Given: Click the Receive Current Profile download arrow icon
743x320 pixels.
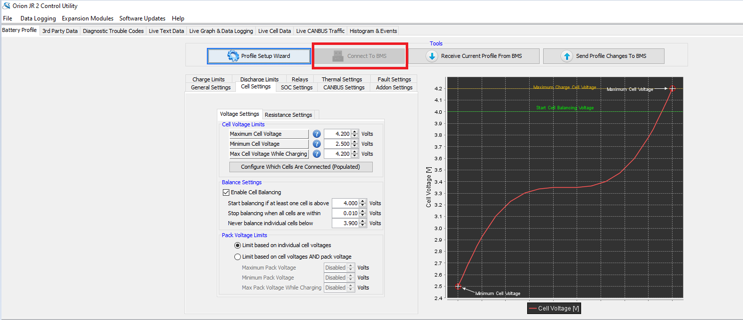Looking at the screenshot, I should coord(432,56).
